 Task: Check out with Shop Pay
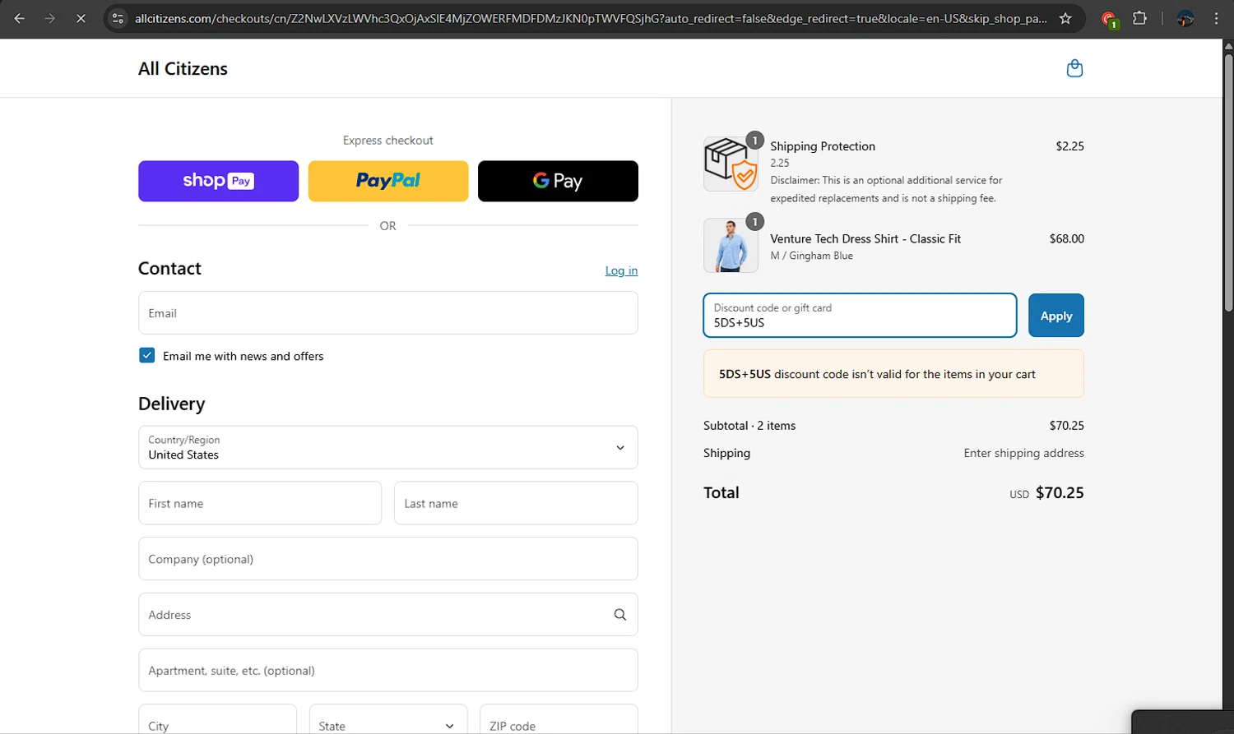pyautogui.click(x=218, y=181)
